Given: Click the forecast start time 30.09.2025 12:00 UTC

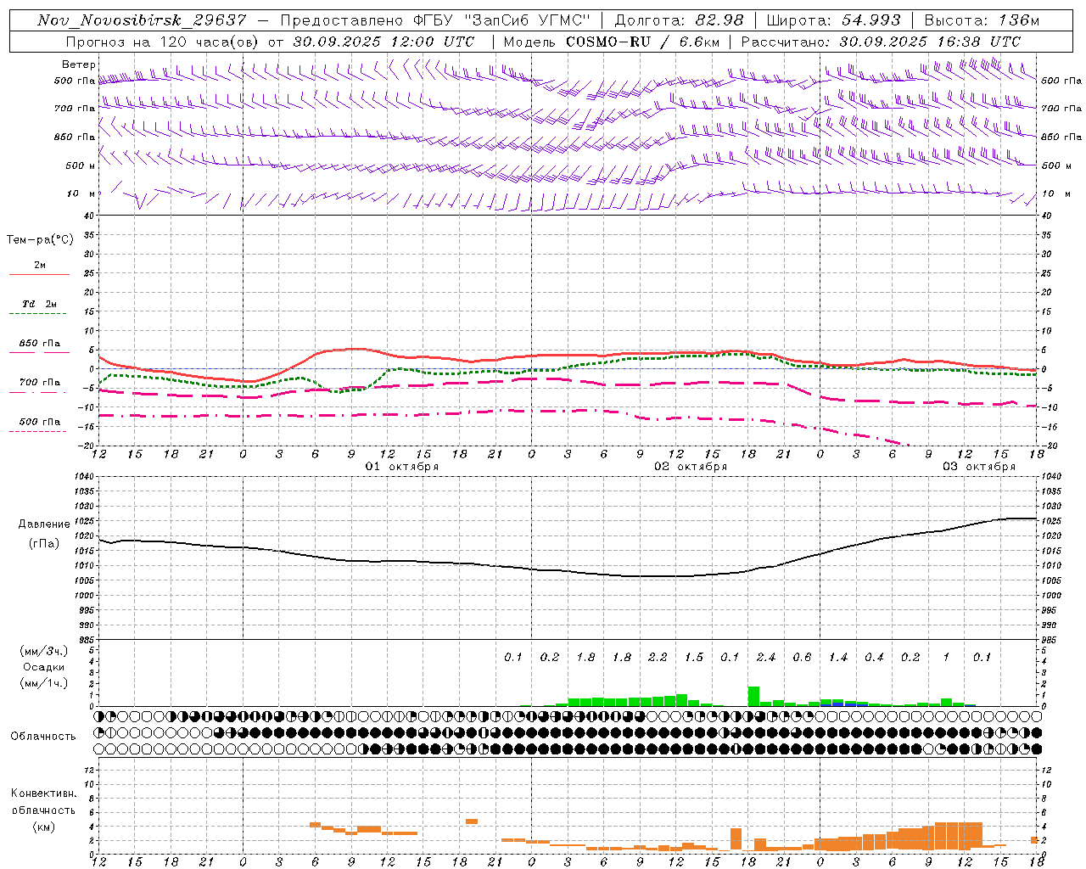Looking at the screenshot, I should point(383,41).
